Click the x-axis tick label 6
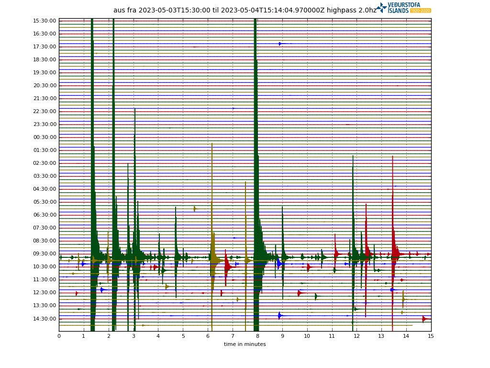 [x=208, y=336]
